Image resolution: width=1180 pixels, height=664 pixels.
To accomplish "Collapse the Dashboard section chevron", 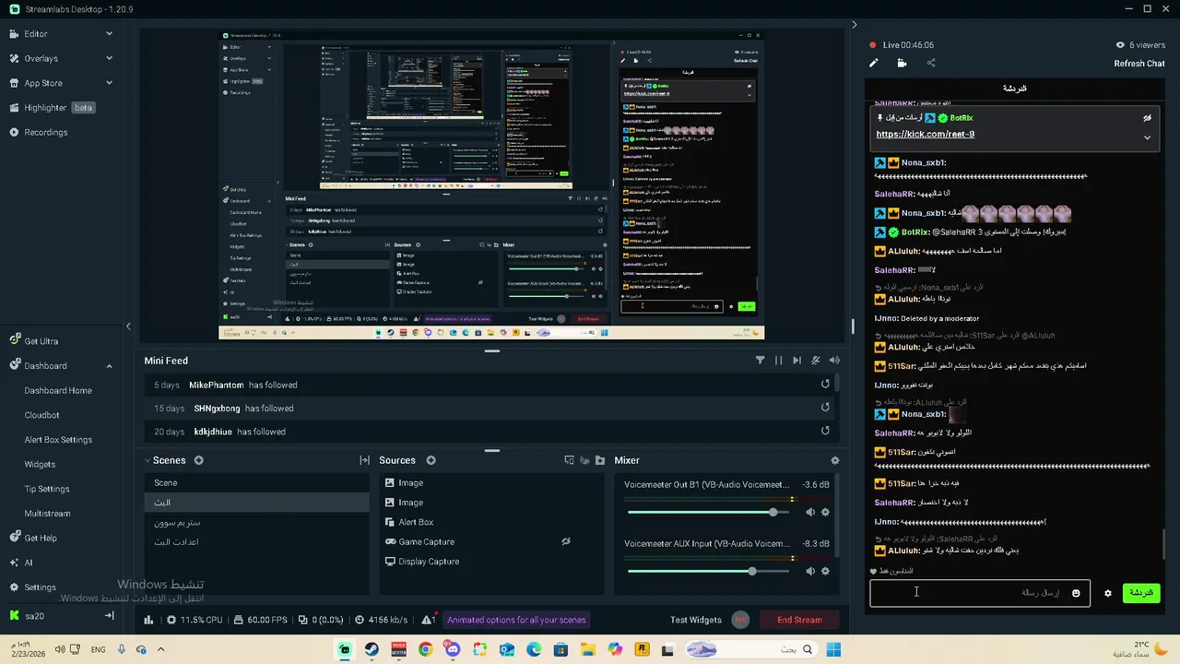I will [x=109, y=366].
